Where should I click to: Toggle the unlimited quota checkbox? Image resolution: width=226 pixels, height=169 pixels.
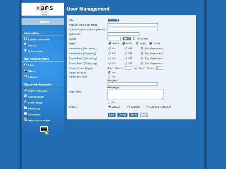[x=134, y=38]
